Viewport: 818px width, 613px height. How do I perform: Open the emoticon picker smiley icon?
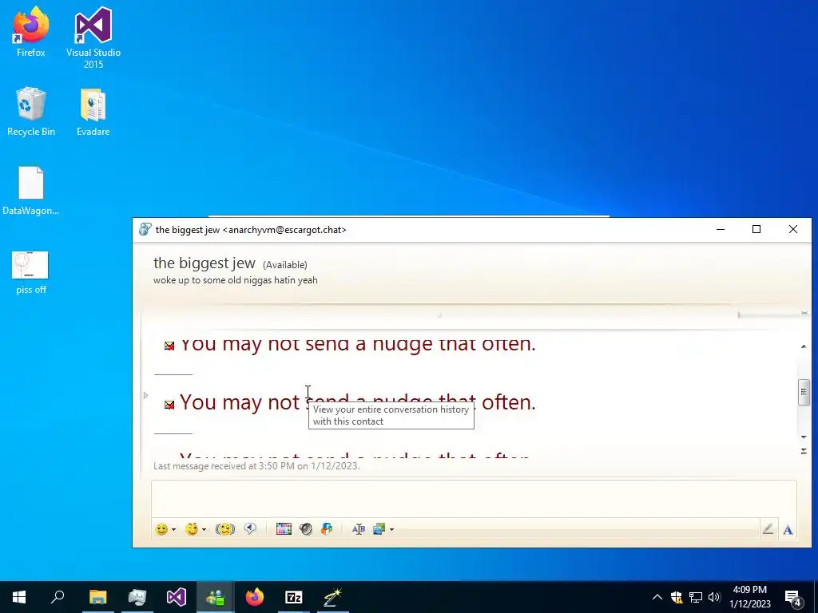pyautogui.click(x=161, y=529)
